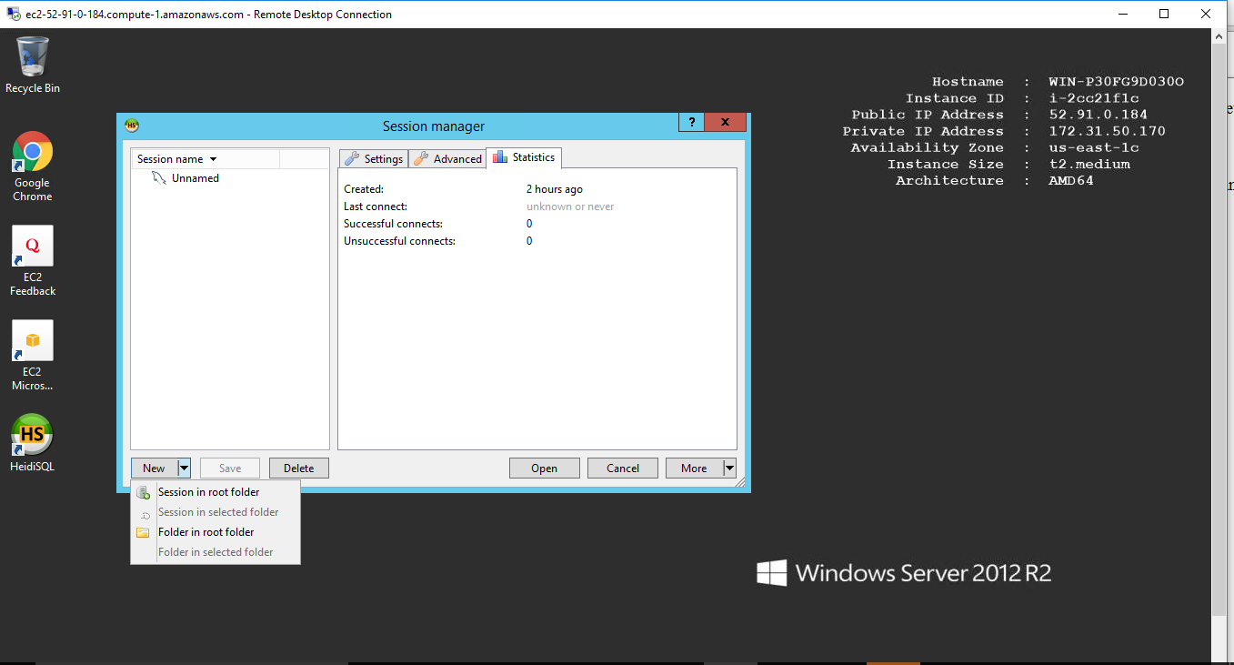Click the Cancel button
Screen dimensions: 1234x665
click(x=622, y=469)
